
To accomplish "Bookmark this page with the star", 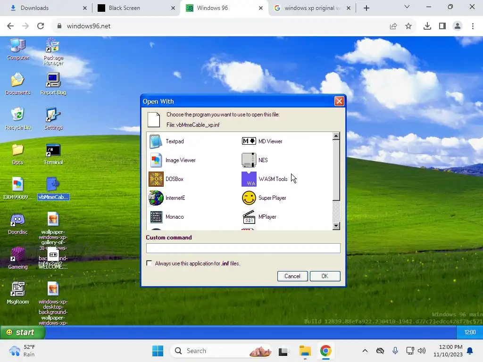I will pos(408,26).
